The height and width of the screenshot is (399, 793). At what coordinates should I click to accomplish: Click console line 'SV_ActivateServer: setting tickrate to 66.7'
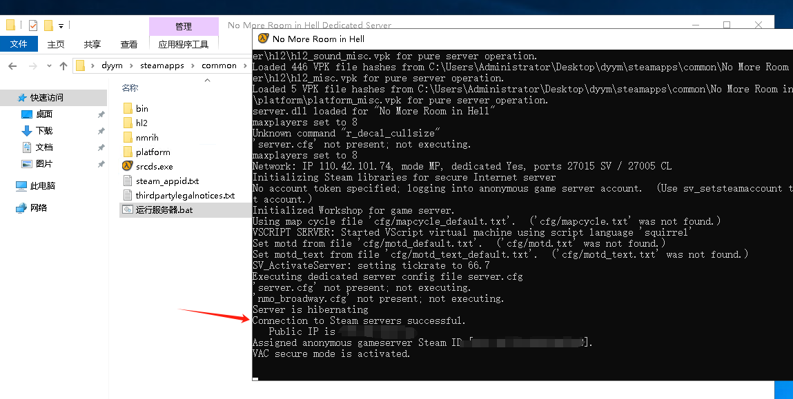pos(371,266)
